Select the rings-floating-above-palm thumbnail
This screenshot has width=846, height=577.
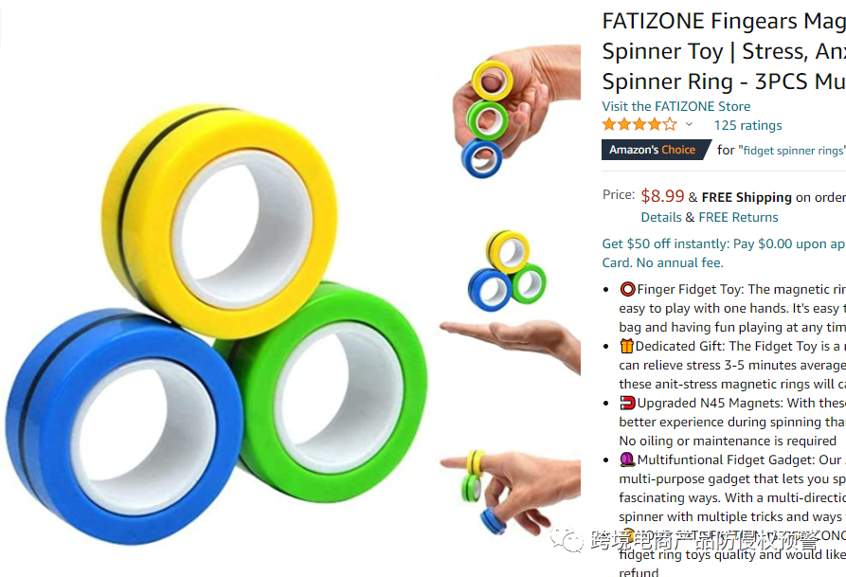click(x=510, y=301)
